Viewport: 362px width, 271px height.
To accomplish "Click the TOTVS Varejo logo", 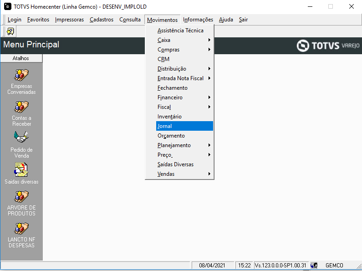I will click(328, 46).
